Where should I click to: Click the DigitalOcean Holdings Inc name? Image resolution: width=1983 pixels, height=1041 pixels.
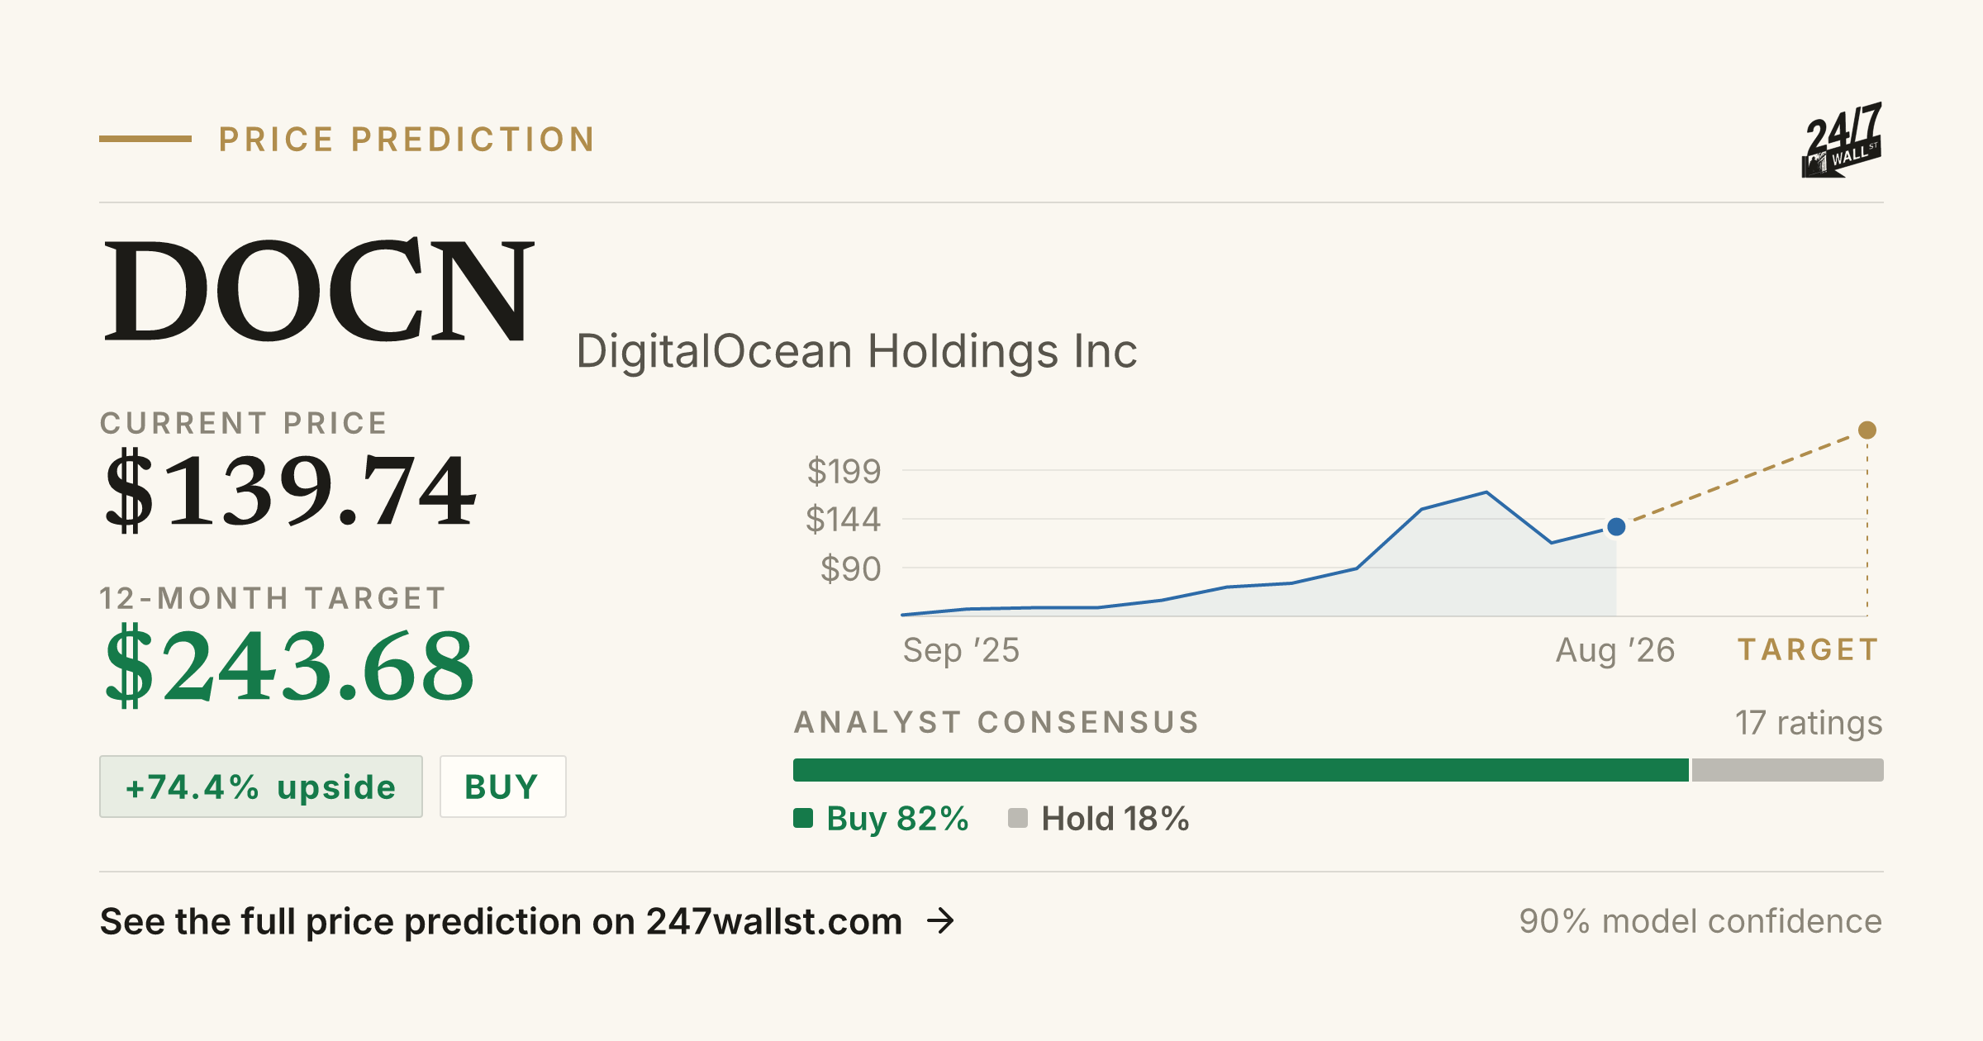tap(857, 351)
